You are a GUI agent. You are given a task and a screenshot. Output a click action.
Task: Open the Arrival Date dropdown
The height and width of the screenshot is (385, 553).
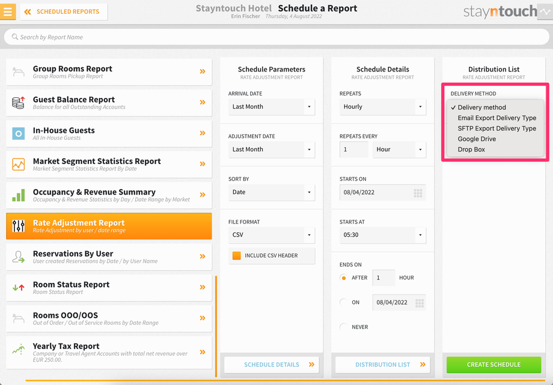pos(272,107)
